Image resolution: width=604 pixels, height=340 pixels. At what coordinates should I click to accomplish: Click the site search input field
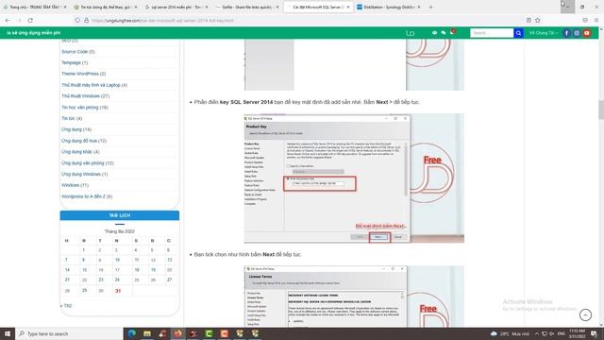pos(492,33)
